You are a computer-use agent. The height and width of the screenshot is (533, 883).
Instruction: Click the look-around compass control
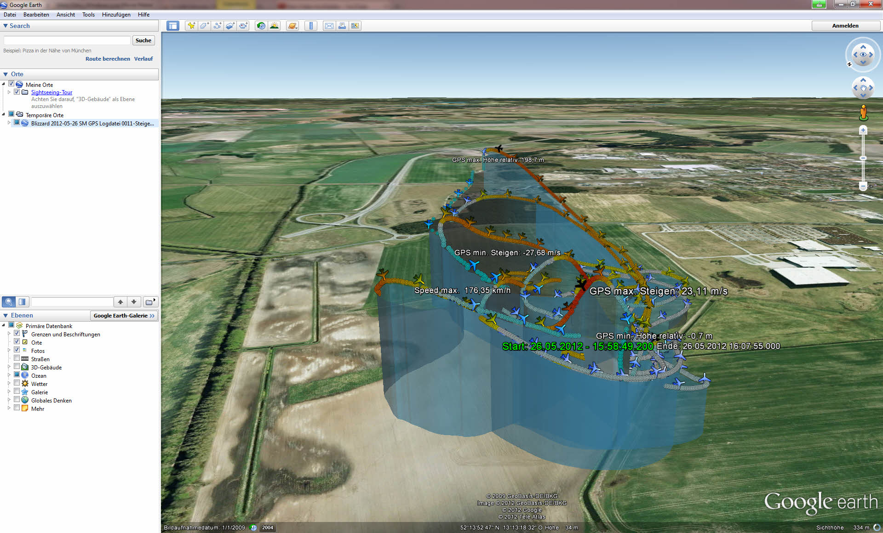click(x=863, y=54)
